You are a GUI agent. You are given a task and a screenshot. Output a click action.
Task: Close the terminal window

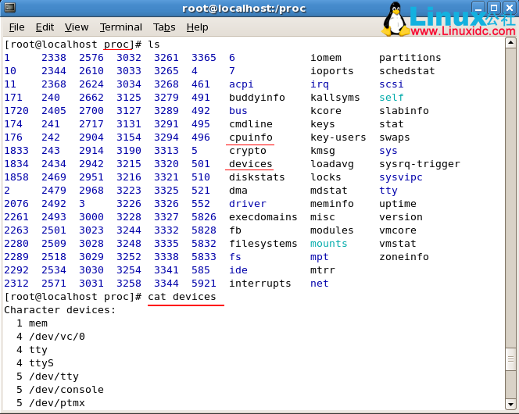click(510, 8)
